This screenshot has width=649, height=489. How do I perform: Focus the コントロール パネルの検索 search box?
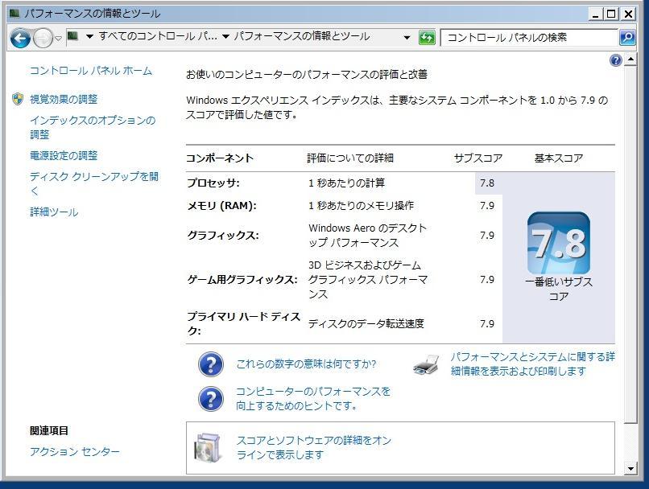(x=529, y=38)
